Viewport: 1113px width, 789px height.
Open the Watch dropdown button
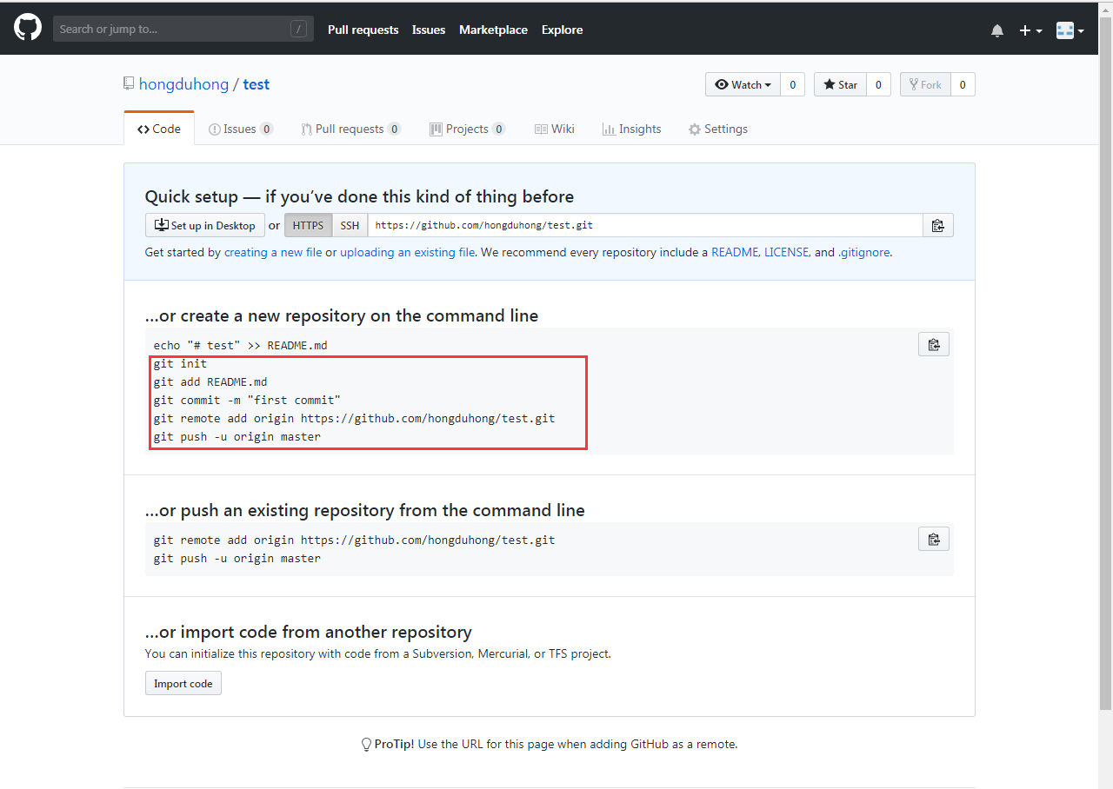[743, 84]
